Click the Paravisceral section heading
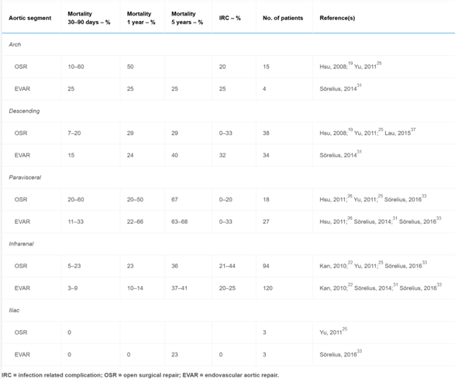This screenshot has width=455, height=379. 25,177
